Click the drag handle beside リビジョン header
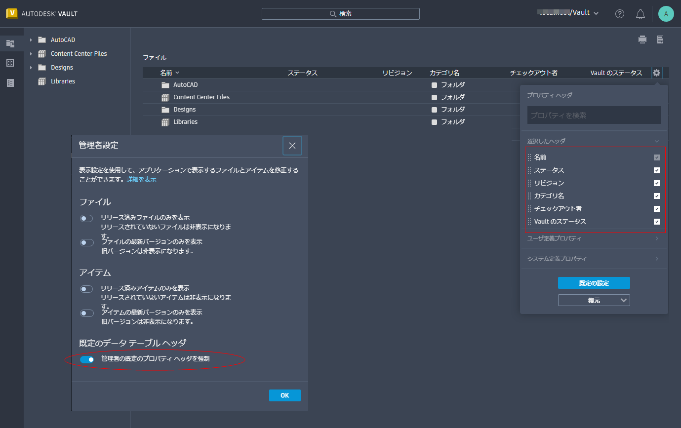 click(529, 183)
